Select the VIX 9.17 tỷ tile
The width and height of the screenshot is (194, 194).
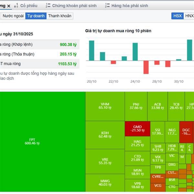click(x=158, y=159)
